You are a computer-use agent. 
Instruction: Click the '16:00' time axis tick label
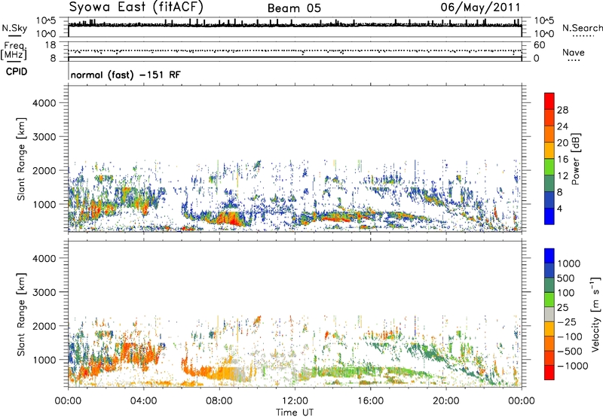tap(370, 401)
